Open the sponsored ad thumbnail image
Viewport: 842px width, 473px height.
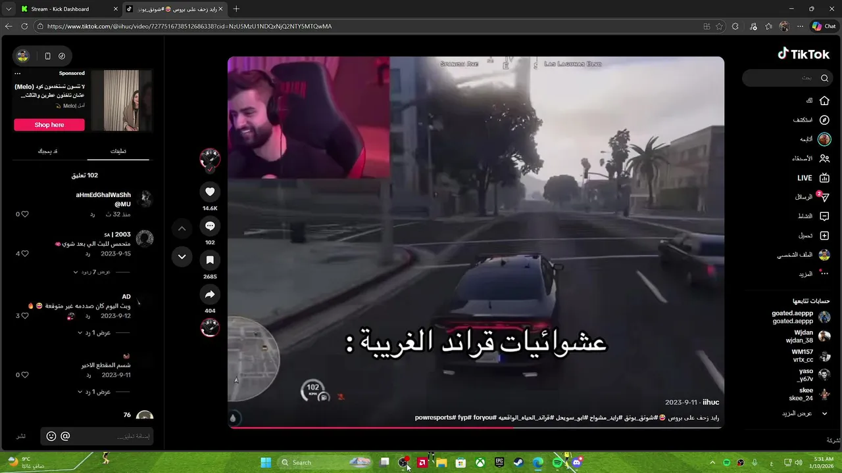pyautogui.click(x=122, y=101)
